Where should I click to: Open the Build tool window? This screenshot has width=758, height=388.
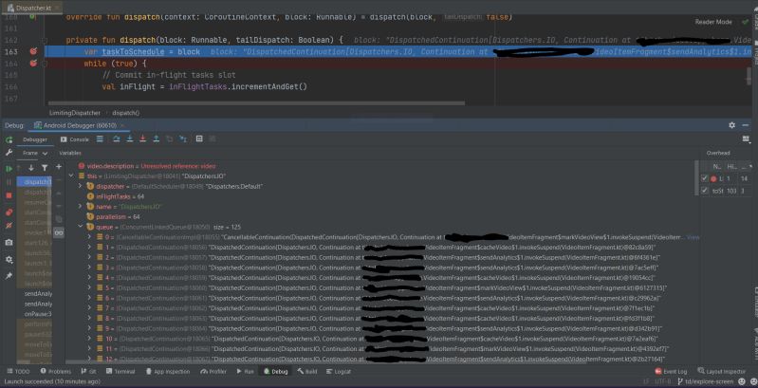point(307,372)
